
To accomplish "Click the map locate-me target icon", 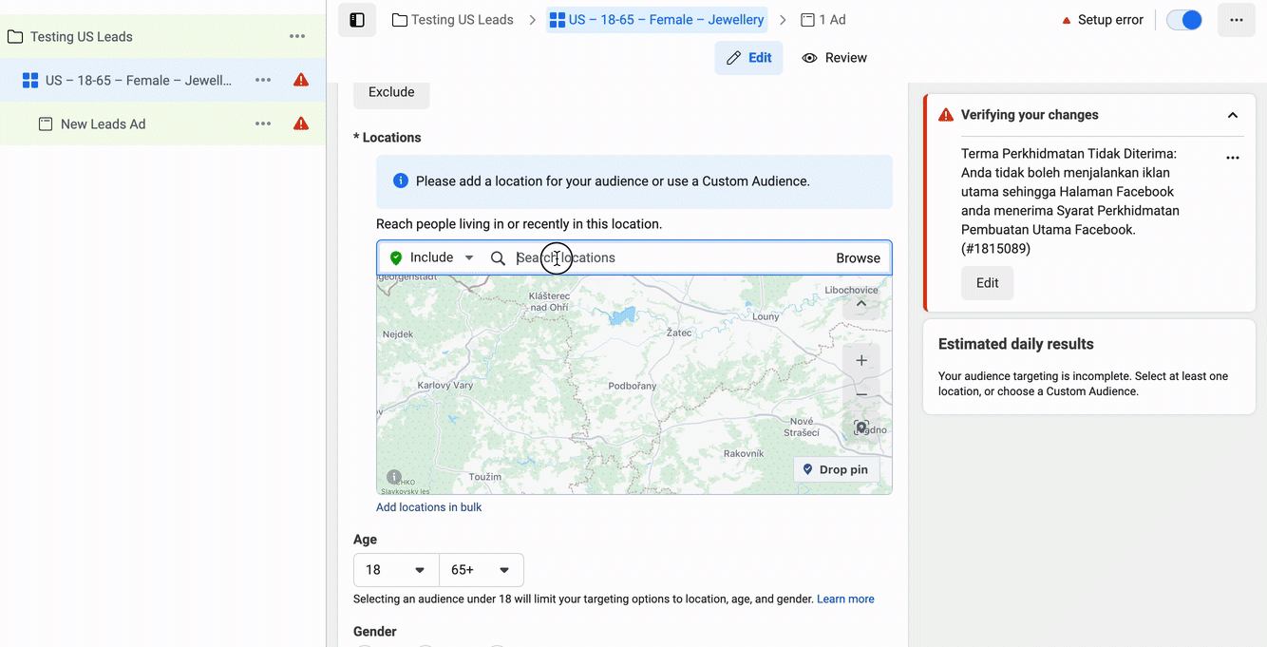I will [x=861, y=428].
